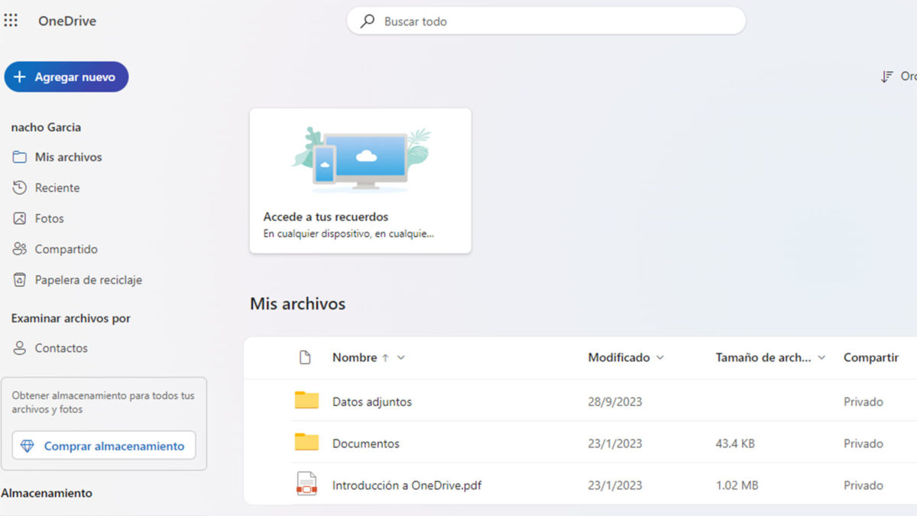Image resolution: width=917 pixels, height=516 pixels.
Task: Click the sort (Ordenar) icon top right
Action: tap(889, 76)
